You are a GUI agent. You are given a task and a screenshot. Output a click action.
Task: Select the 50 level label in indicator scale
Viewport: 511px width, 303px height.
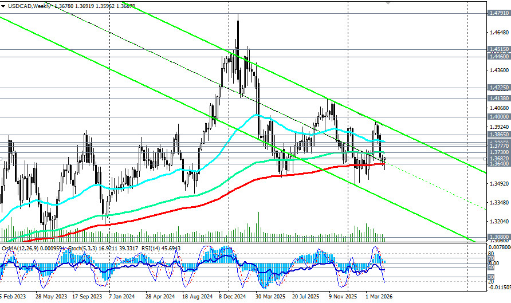[491, 267]
